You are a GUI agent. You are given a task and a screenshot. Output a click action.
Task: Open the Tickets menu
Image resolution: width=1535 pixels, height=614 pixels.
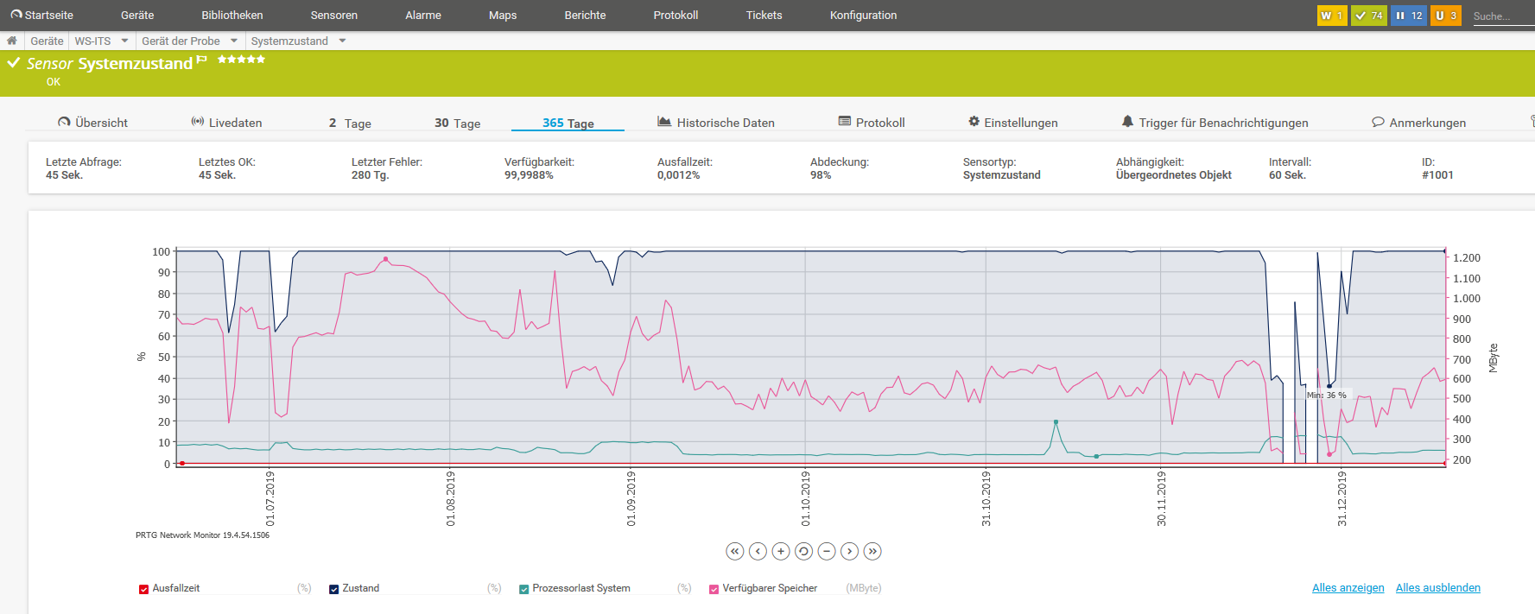click(x=764, y=16)
